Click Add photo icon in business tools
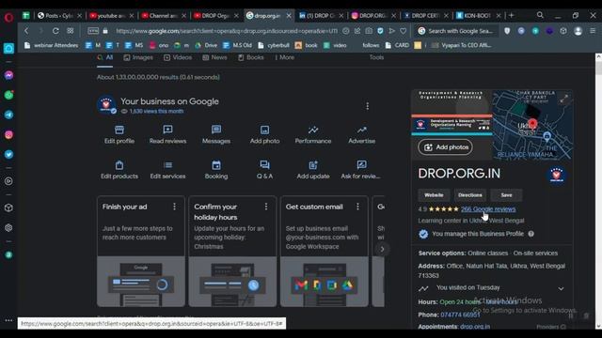The height and width of the screenshot is (338, 602). coord(264,130)
